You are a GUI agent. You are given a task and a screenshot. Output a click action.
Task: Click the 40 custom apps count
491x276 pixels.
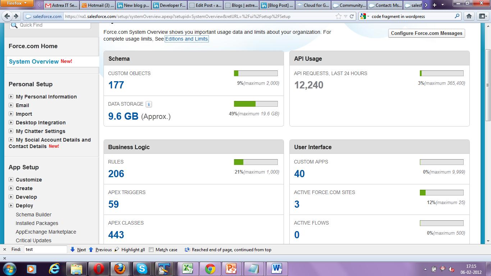(x=299, y=174)
